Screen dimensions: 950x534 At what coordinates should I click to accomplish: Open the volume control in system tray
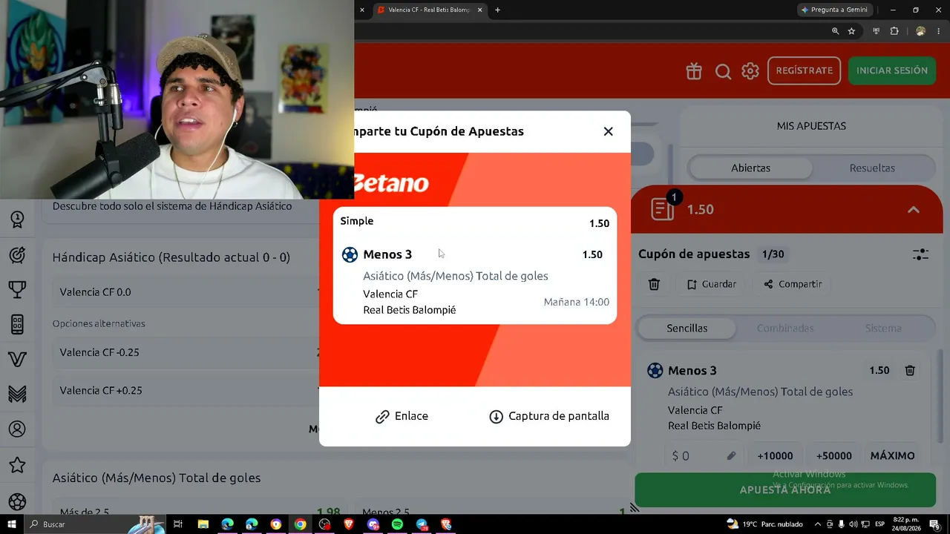tap(853, 524)
